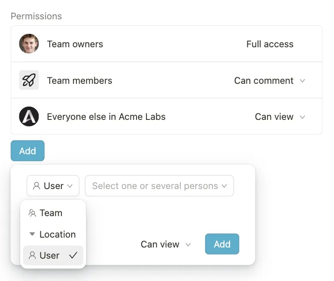Click the Add button in the popup panel
Viewport: 334px width, 281px height.
(222, 244)
